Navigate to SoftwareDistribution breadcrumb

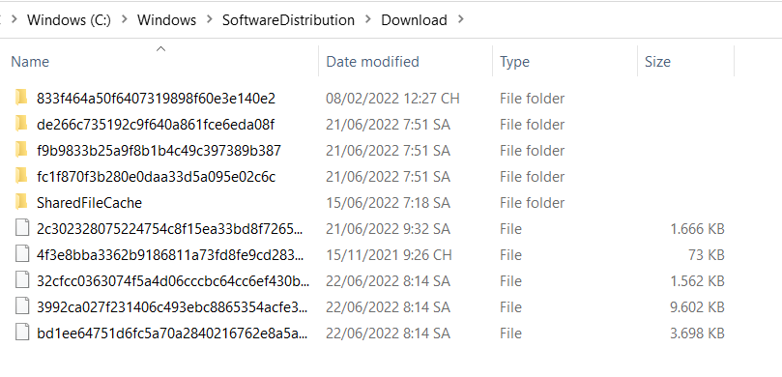(288, 20)
